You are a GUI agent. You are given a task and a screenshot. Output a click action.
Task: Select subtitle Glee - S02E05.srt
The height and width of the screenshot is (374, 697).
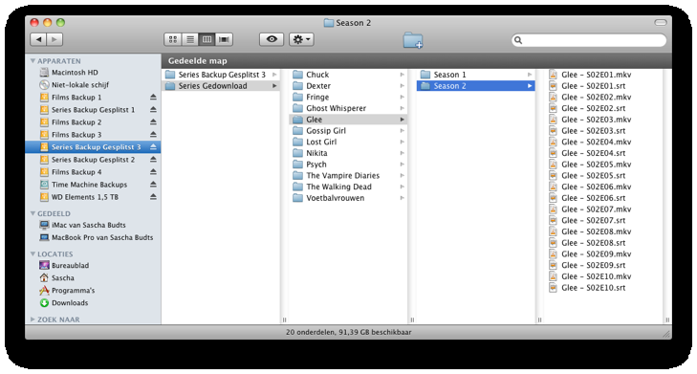point(603,176)
